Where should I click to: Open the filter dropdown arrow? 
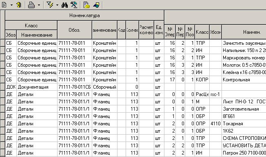point(57,5)
